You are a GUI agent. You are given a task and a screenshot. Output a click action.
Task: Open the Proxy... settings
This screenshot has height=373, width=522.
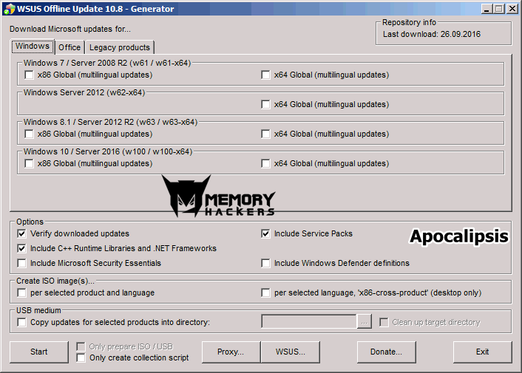coord(231,352)
